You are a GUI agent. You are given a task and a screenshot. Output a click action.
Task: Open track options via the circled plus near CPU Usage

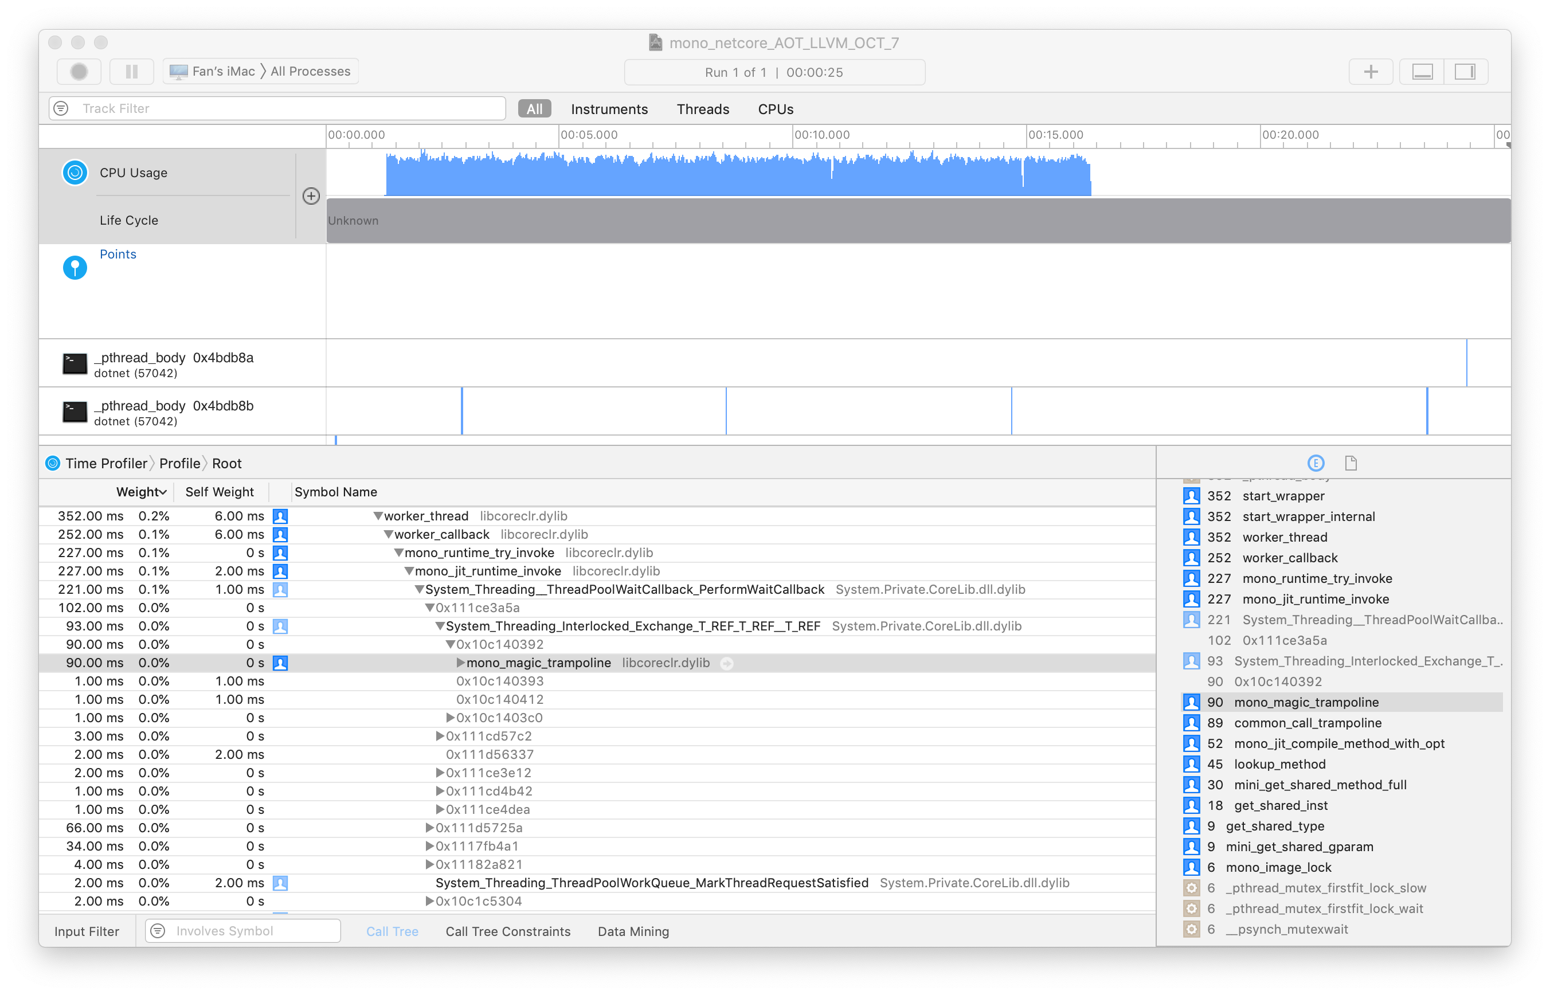pyautogui.click(x=311, y=196)
